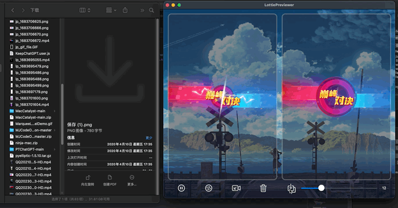The width and height of the screenshot is (398, 208).
Task: Select lp_1683701604.mp4 file
Action: tap(32, 104)
